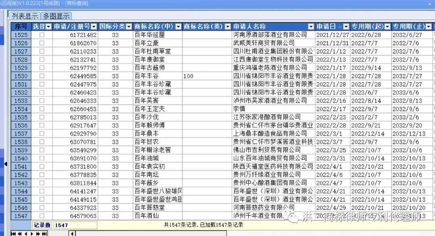Mark checkbox for row 1535 百年沙优
This screenshot has width=435, height=236.
coord(42,117)
